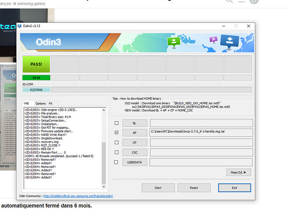Click the USERDATA file path field

201,163
